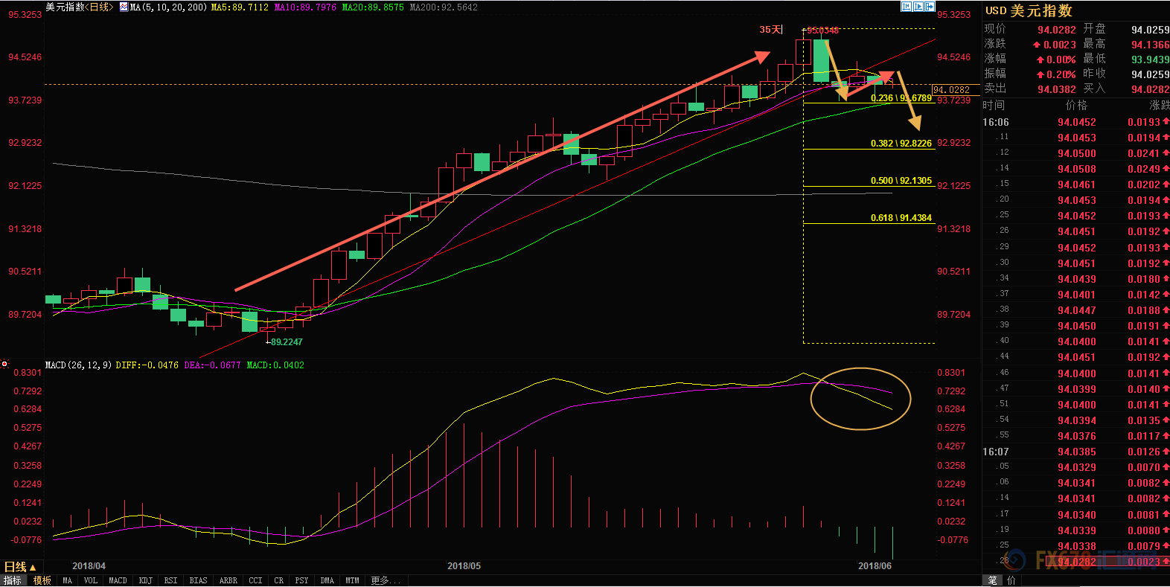Click the MACD:0.0402 value

(x=275, y=365)
